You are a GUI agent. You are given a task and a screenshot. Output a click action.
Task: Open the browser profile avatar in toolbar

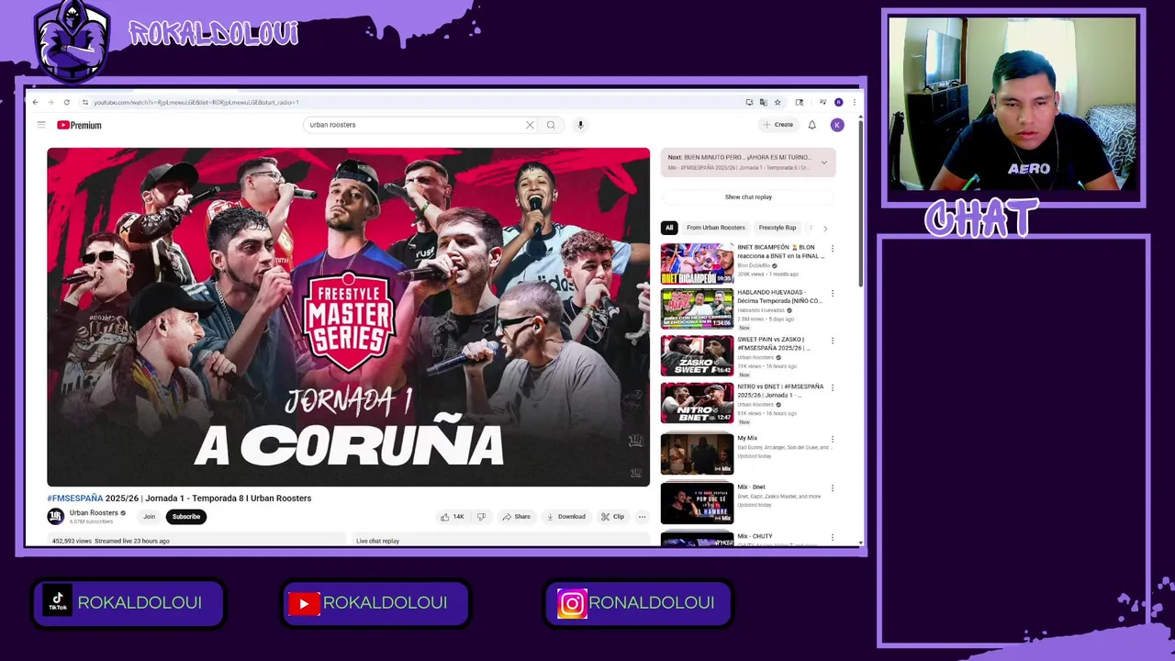pyautogui.click(x=838, y=102)
